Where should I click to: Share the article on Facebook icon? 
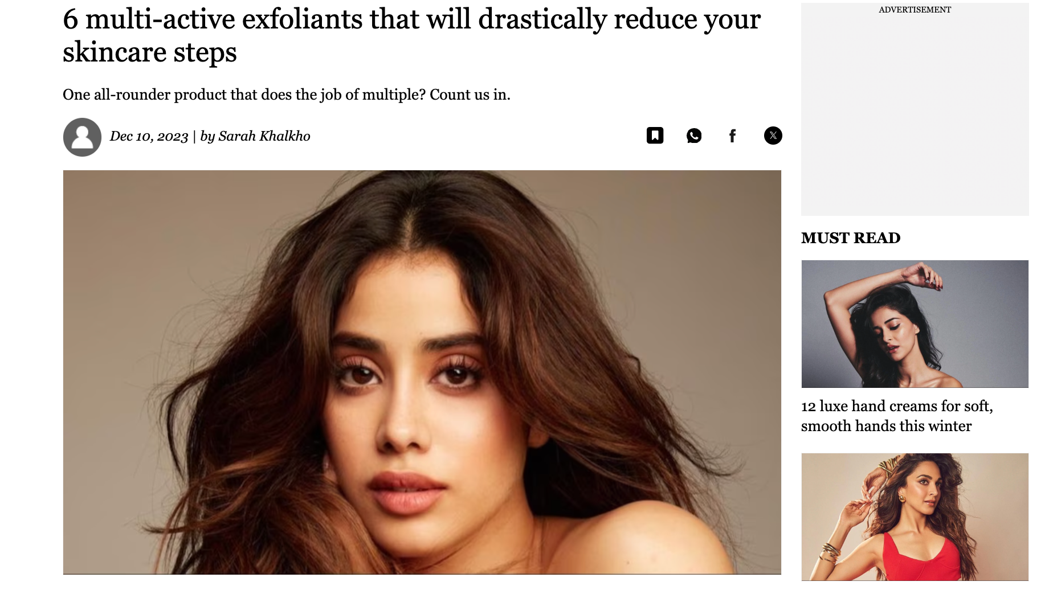tap(733, 136)
